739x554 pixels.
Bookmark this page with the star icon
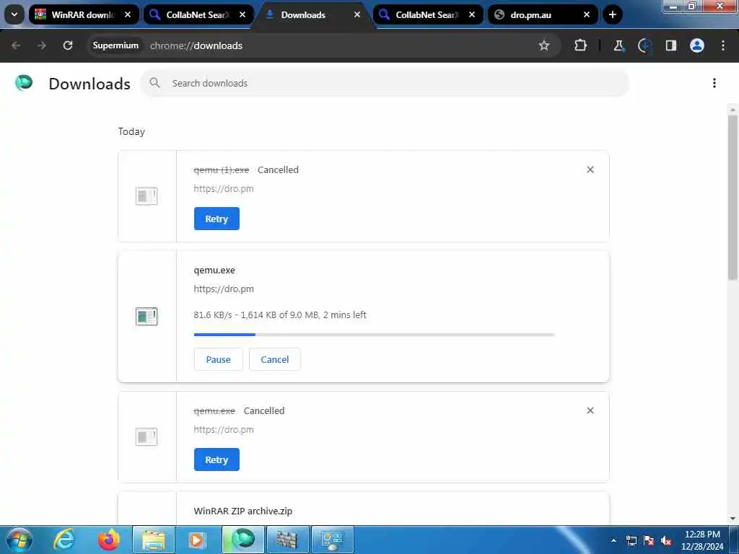(x=544, y=45)
